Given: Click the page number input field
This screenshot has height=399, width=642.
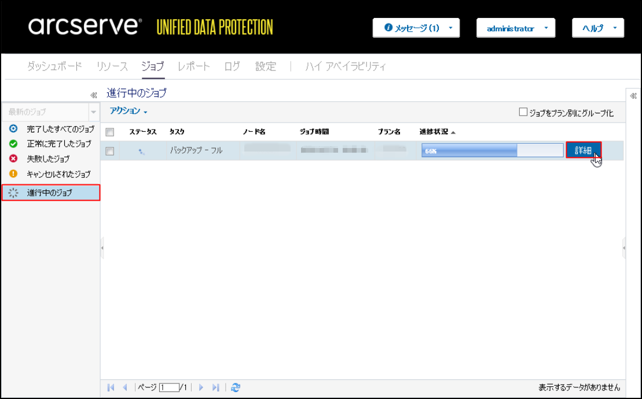Looking at the screenshot, I should [169, 387].
